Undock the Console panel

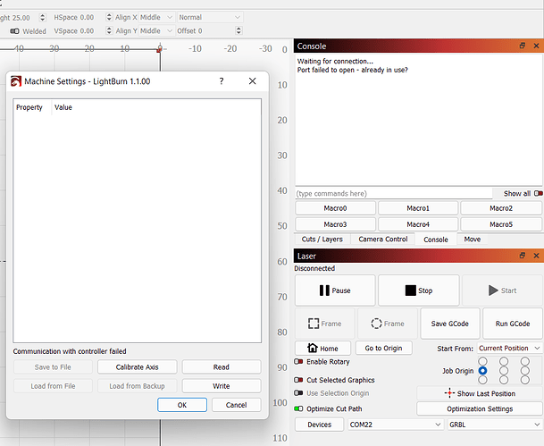[523, 46]
